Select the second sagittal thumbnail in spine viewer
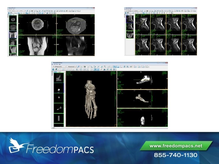The height and width of the screenshot is (164, 219). point(130,27)
